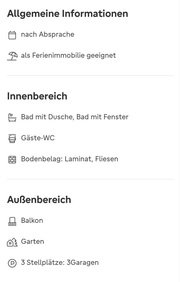
Task: Click the flooring tiles icon
Action: (12, 160)
